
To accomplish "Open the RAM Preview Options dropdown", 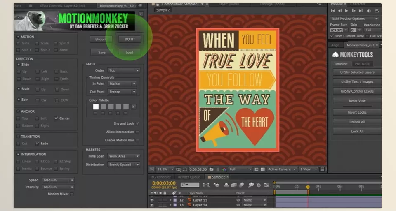I will [x=354, y=19].
